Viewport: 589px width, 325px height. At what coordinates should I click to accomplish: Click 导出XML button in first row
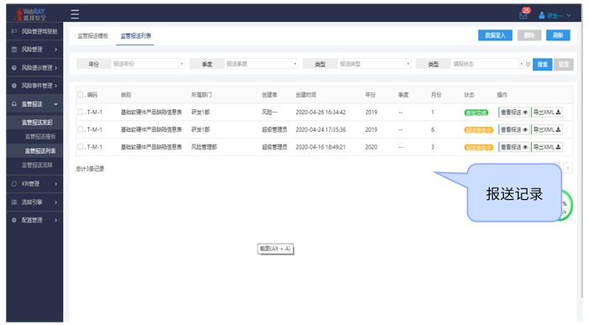pyautogui.click(x=547, y=112)
